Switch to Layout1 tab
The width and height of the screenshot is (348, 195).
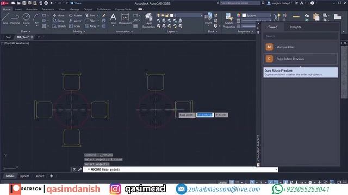(x=24, y=176)
